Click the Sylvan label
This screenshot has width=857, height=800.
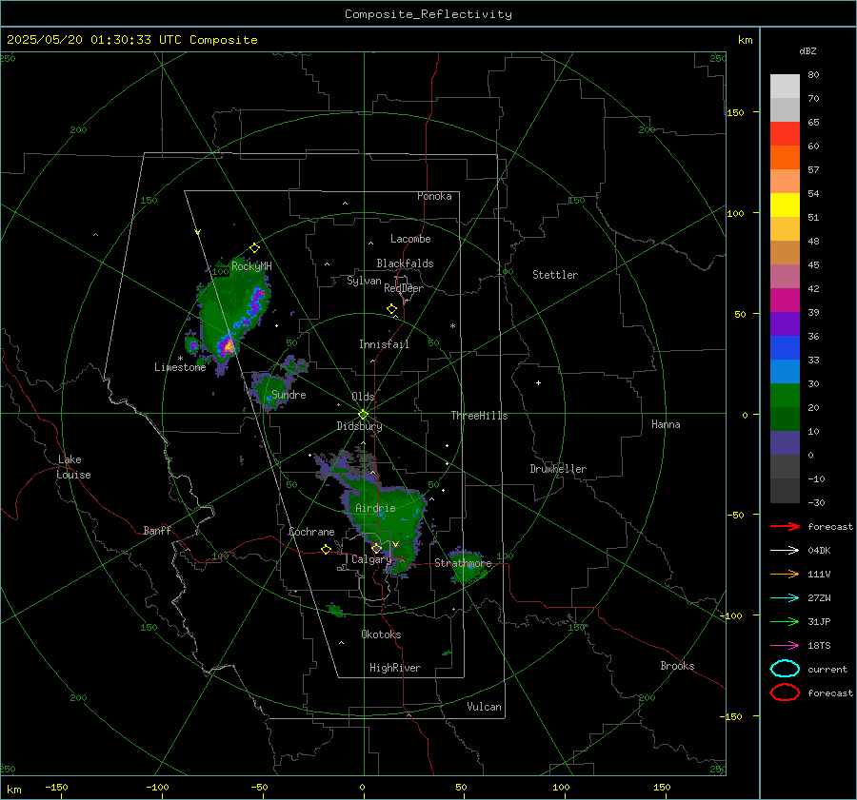364,281
